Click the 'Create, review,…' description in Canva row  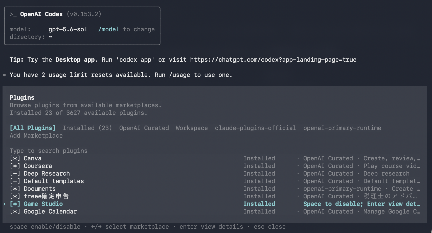(x=392, y=158)
